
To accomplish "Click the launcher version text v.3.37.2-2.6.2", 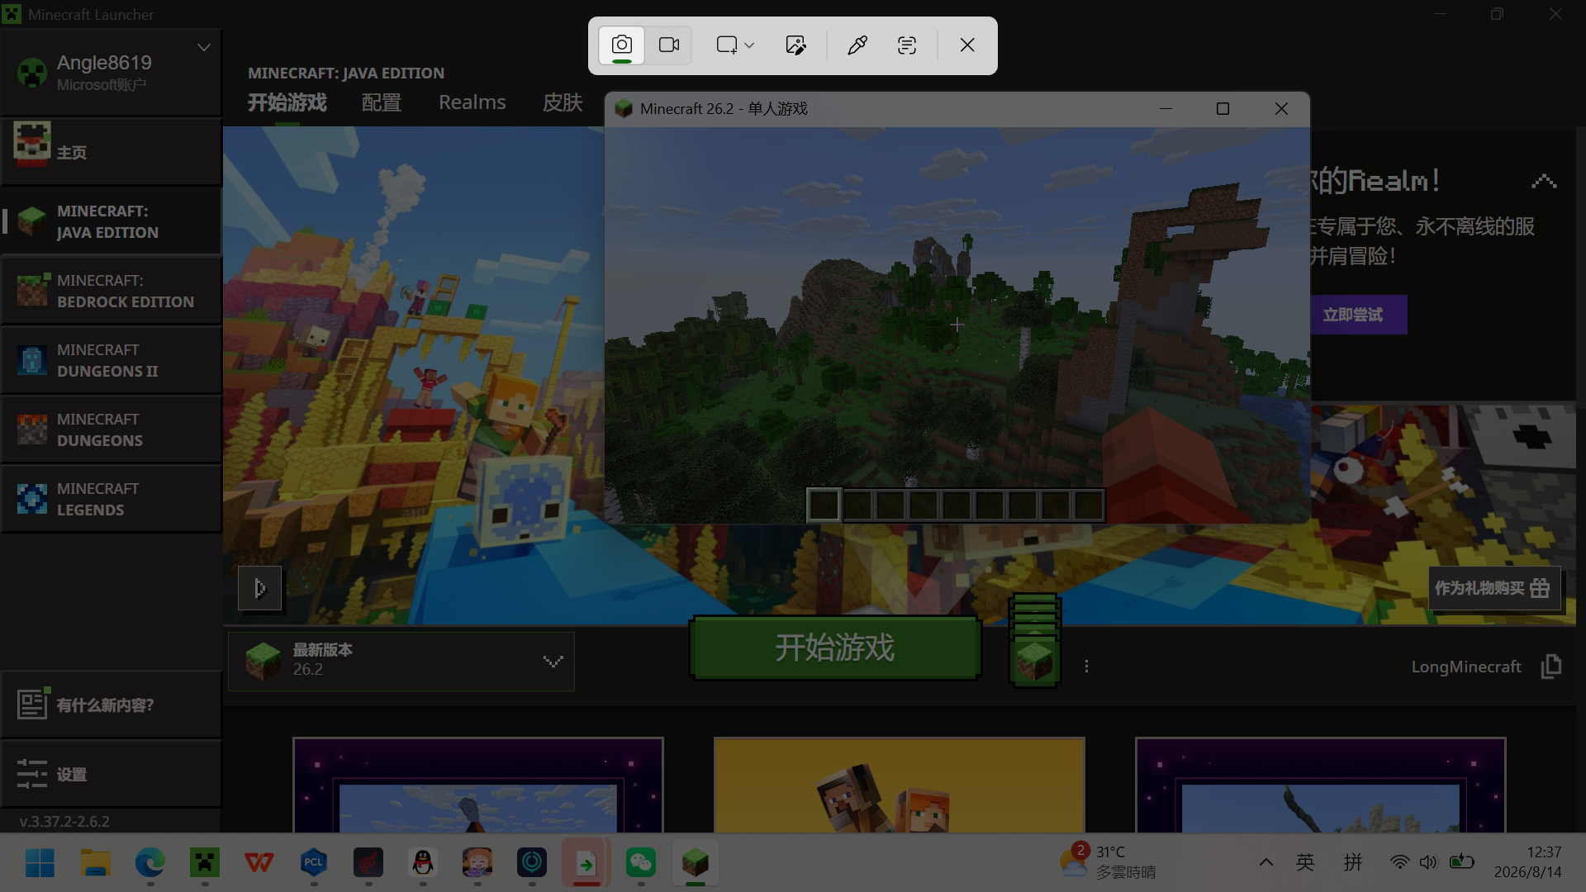I will point(64,822).
